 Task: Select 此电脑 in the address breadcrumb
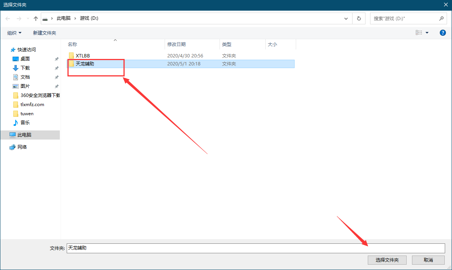64,18
